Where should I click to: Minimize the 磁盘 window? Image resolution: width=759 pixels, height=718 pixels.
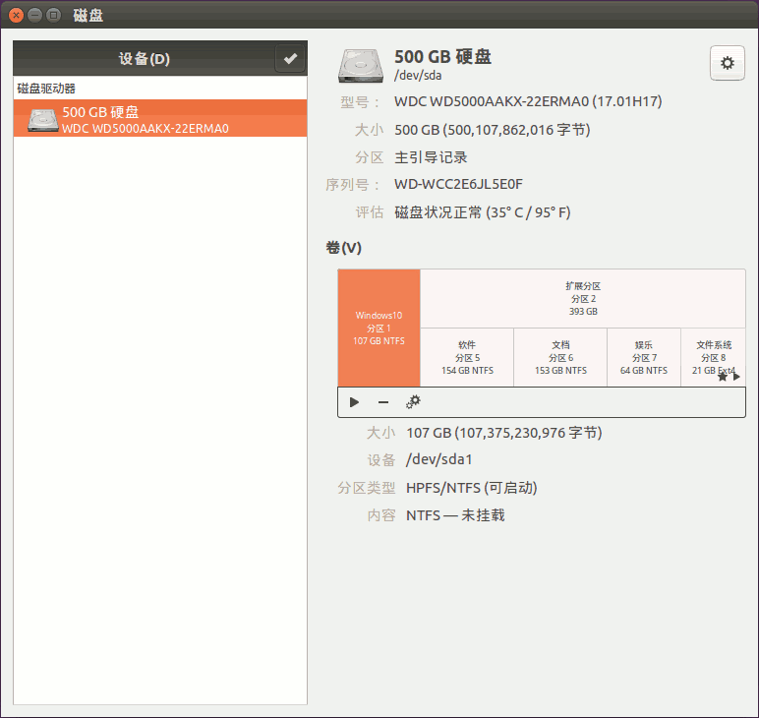point(34,15)
